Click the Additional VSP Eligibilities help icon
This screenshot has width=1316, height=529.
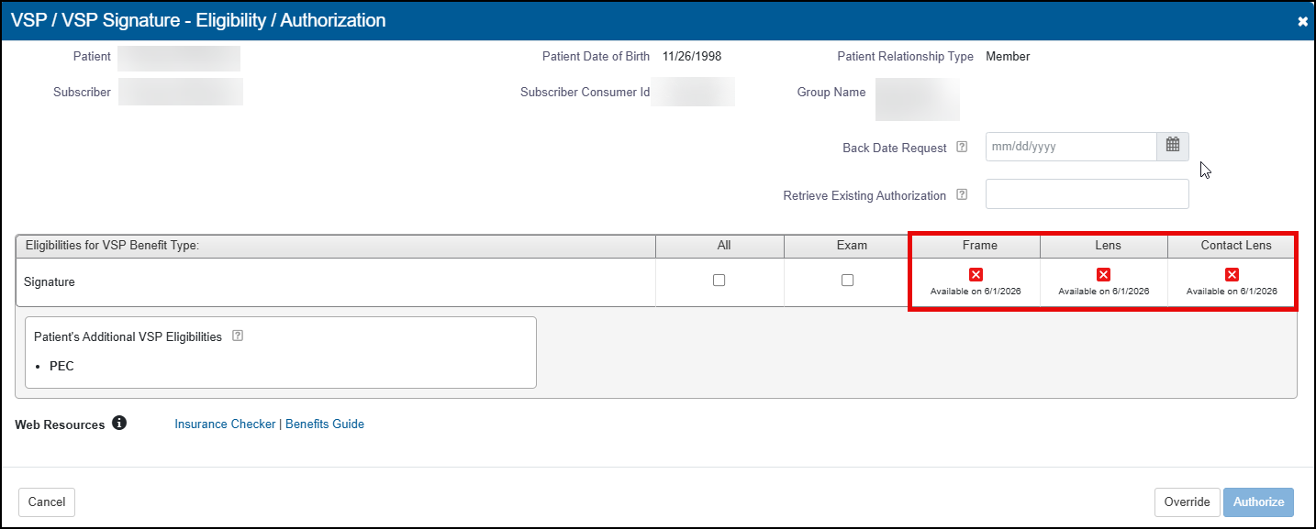click(x=238, y=336)
